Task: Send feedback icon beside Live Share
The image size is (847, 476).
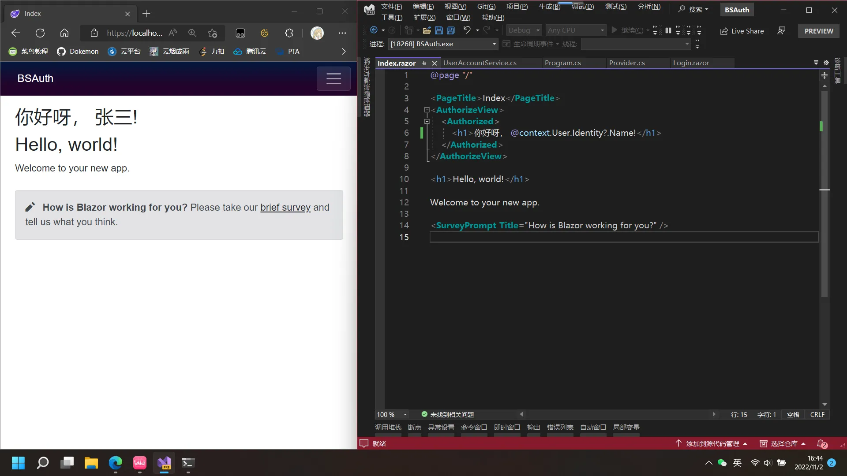Action: pos(781,31)
